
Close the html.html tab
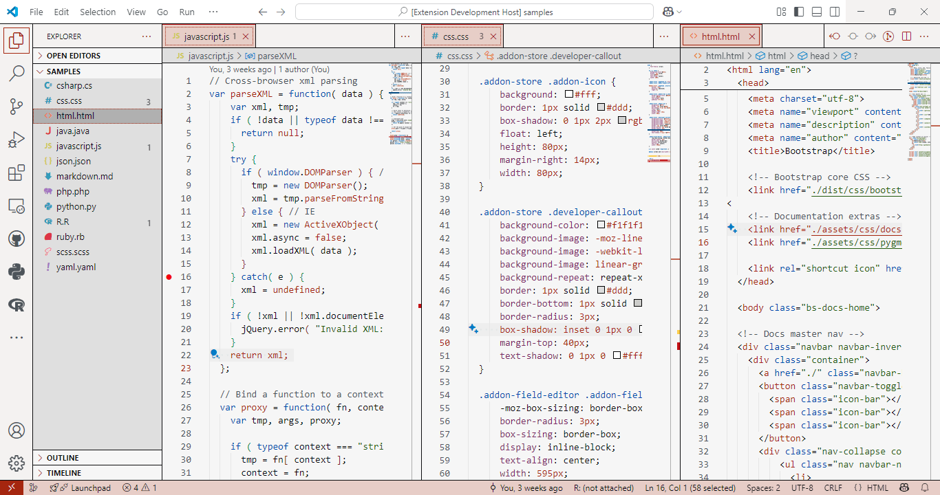pyautogui.click(x=753, y=36)
